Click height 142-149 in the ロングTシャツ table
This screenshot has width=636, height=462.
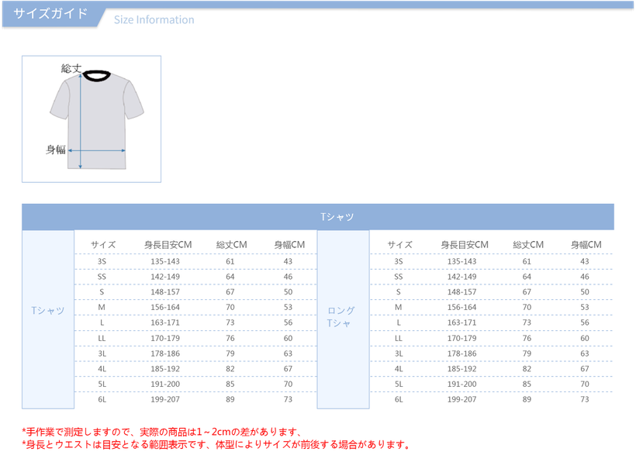click(x=462, y=277)
